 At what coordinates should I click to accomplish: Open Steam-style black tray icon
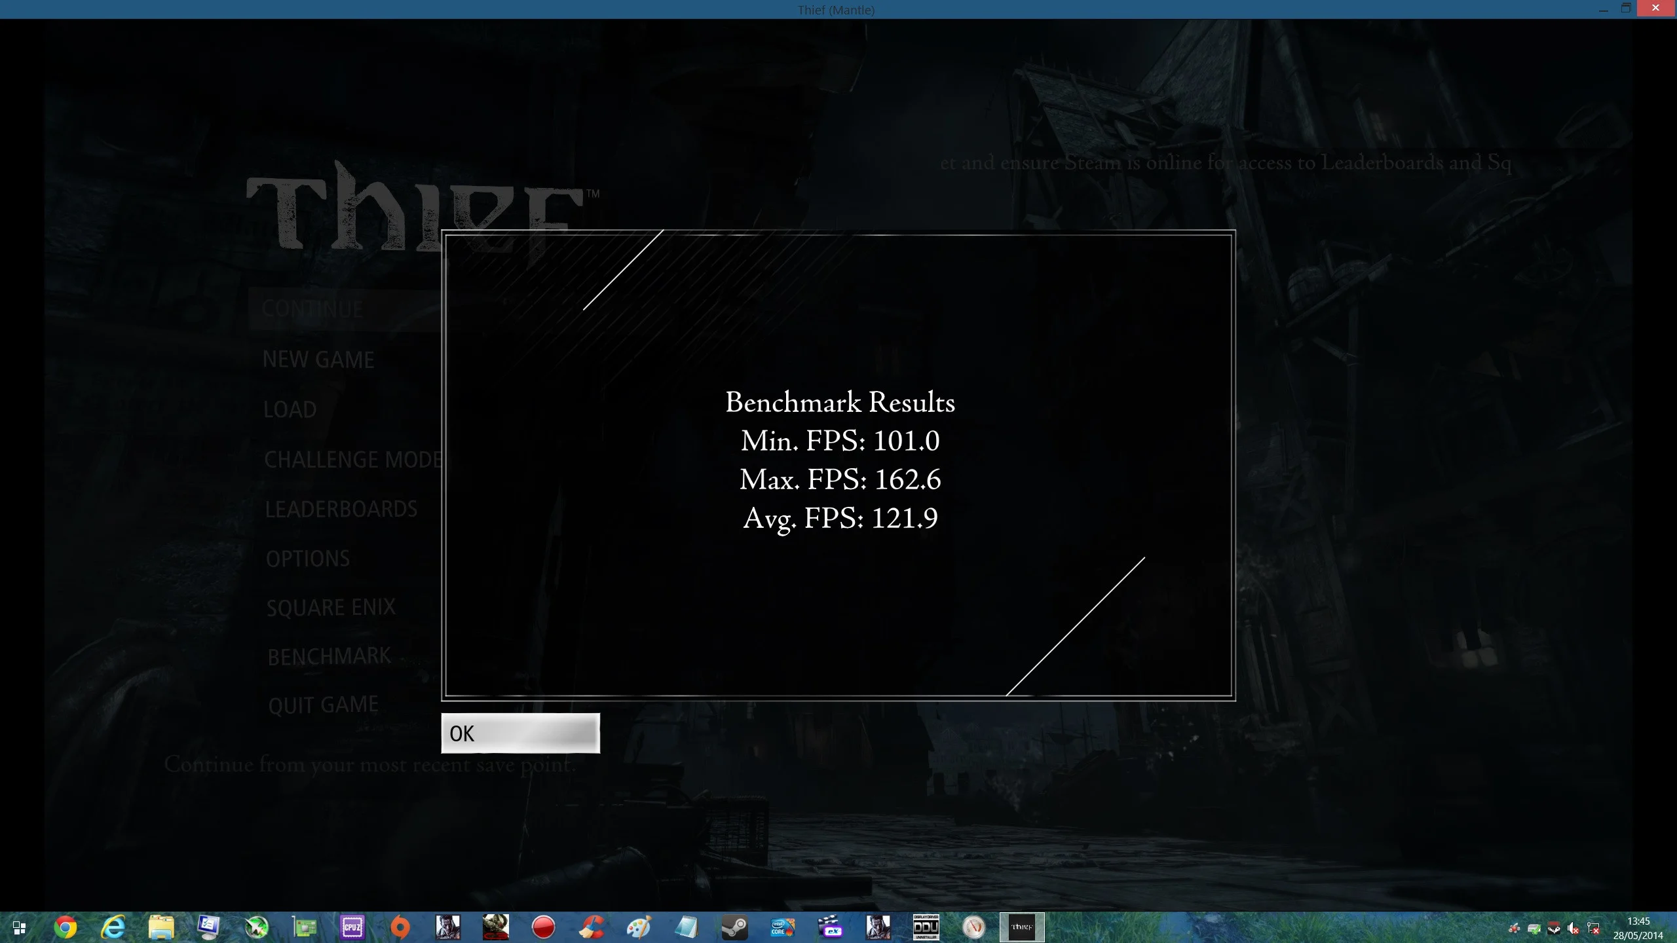click(1554, 928)
